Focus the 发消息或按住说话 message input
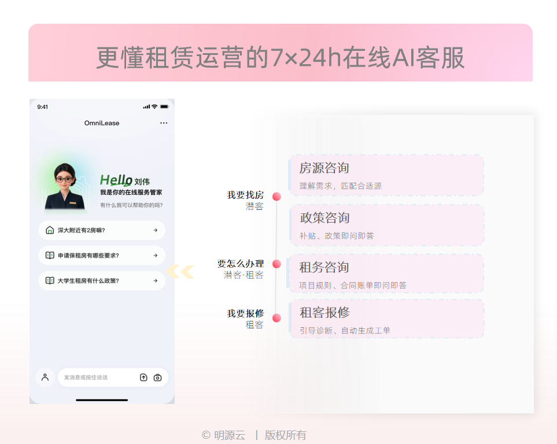 [113, 377]
